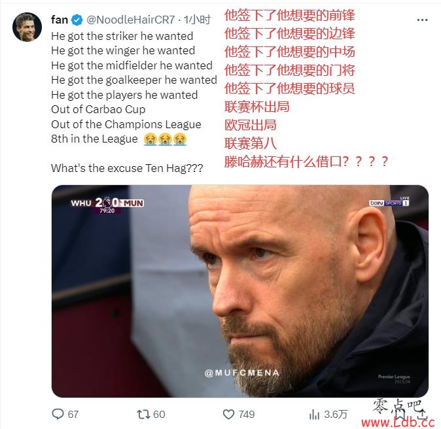The height and width of the screenshot is (429, 441).
Task: Click the www.Ldb.cc watermark
Action: coord(398,422)
